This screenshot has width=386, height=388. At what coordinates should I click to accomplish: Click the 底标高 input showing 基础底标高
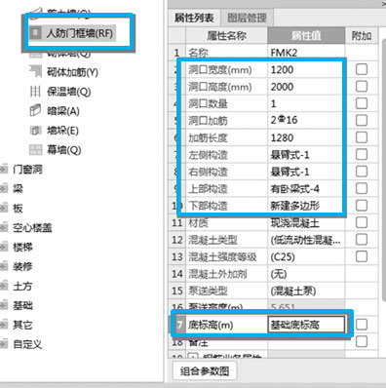306,325
